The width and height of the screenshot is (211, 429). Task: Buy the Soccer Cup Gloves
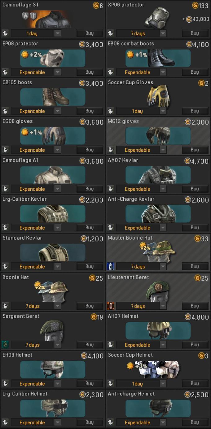click(x=195, y=111)
